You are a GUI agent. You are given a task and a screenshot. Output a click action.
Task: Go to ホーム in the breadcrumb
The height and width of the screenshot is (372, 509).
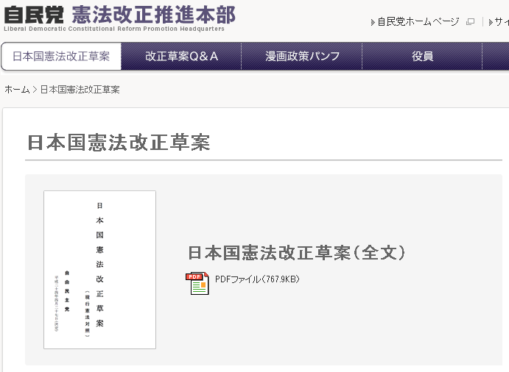17,90
